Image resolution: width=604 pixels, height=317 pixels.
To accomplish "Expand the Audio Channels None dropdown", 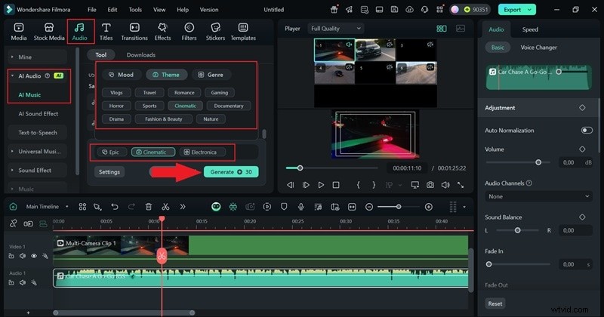I will [538, 196].
